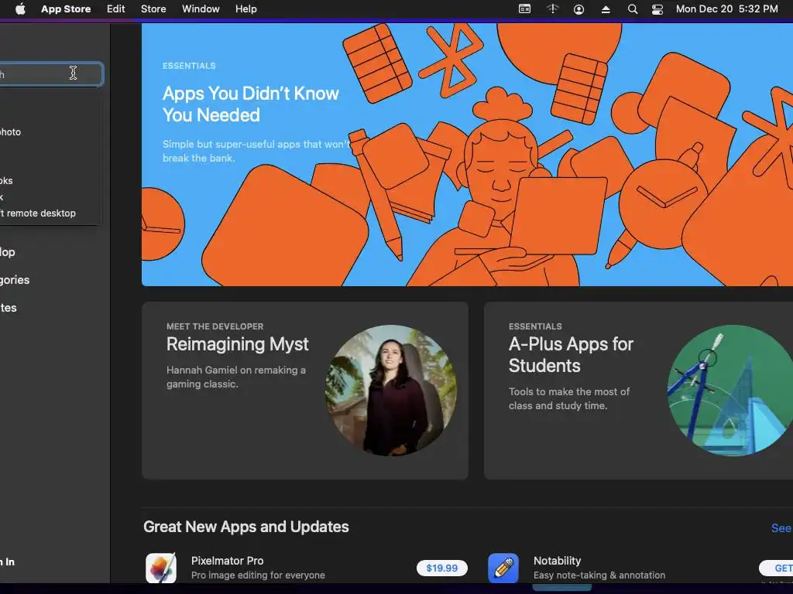The image size is (793, 594).
Task: Open the Categories sidebar item
Action: tap(15, 280)
